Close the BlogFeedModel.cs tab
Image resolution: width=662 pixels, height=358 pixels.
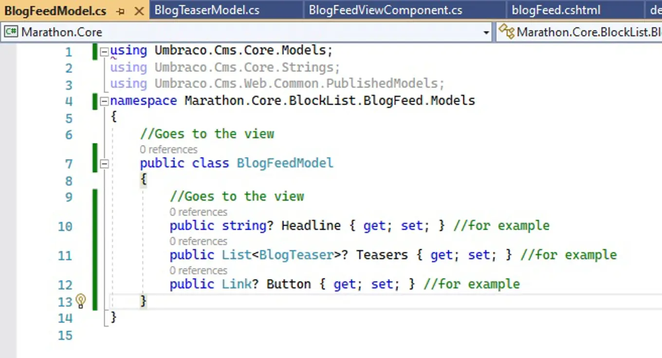(139, 11)
